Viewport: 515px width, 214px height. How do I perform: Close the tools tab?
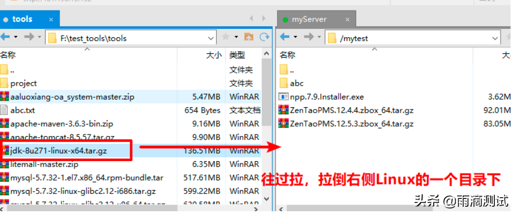click(51, 19)
